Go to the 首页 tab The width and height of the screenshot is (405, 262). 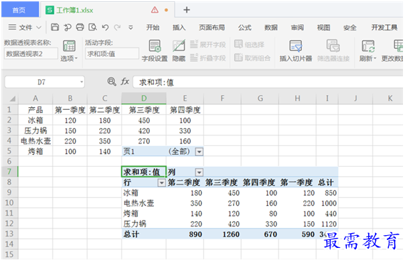pyautogui.click(x=19, y=10)
